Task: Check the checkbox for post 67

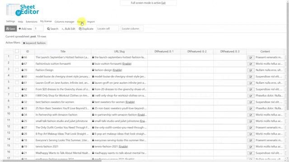Action: (x=17, y=64)
